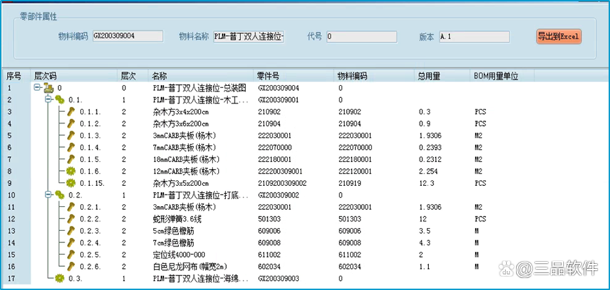
Task: Click the part icon of node 0.2.2.
Action: [70, 219]
